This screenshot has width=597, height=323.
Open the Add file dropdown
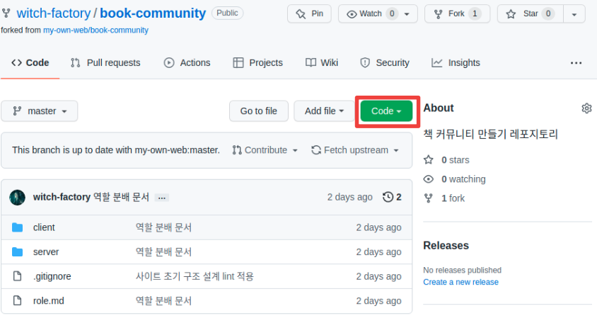pyautogui.click(x=324, y=111)
